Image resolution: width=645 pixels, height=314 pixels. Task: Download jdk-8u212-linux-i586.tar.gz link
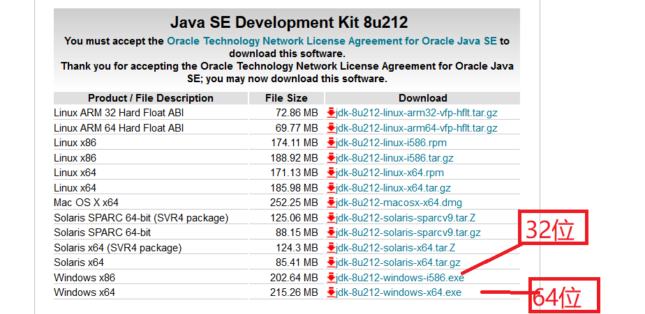tap(394, 158)
